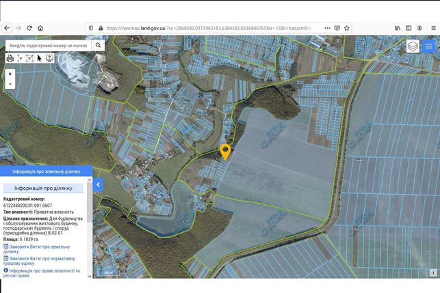The image size is (440, 293).
Task: Select the measure area tool
Action: point(29,58)
